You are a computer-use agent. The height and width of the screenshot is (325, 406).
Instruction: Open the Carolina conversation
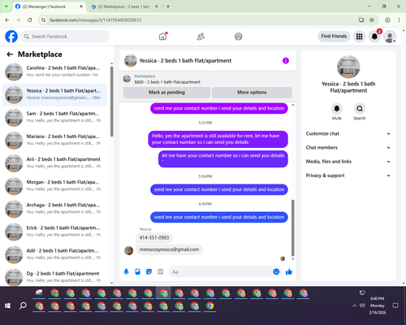pyautogui.click(x=54, y=71)
